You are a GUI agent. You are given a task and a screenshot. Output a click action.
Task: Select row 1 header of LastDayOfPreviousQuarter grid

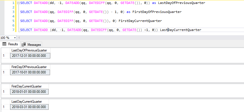pyautogui.click(x=5, y=56)
